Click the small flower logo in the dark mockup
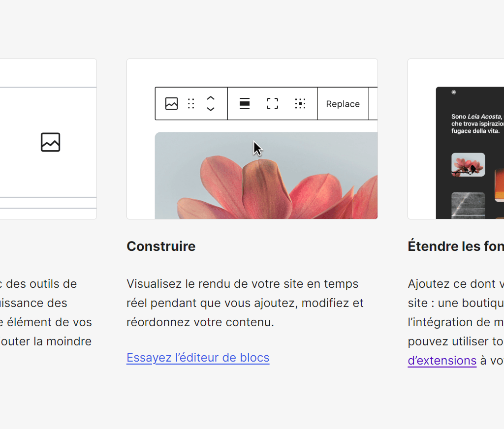This screenshot has width=504, height=429. pos(454,92)
